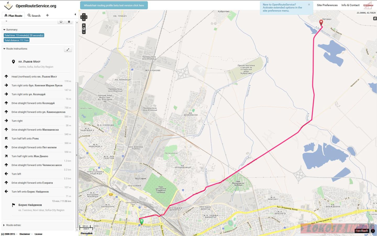
Task: Click the layer switcher icon on the map
Action: (375, 18)
